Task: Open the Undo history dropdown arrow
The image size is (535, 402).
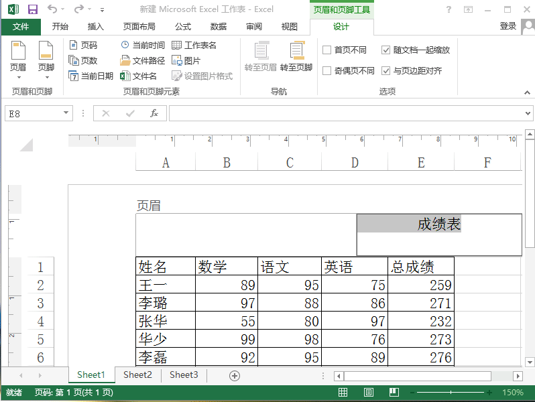Action: [63, 9]
